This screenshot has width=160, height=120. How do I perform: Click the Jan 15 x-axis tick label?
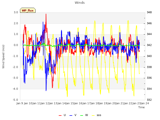(69, 103)
